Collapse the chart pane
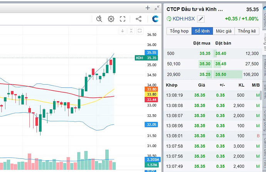 [131, 31]
